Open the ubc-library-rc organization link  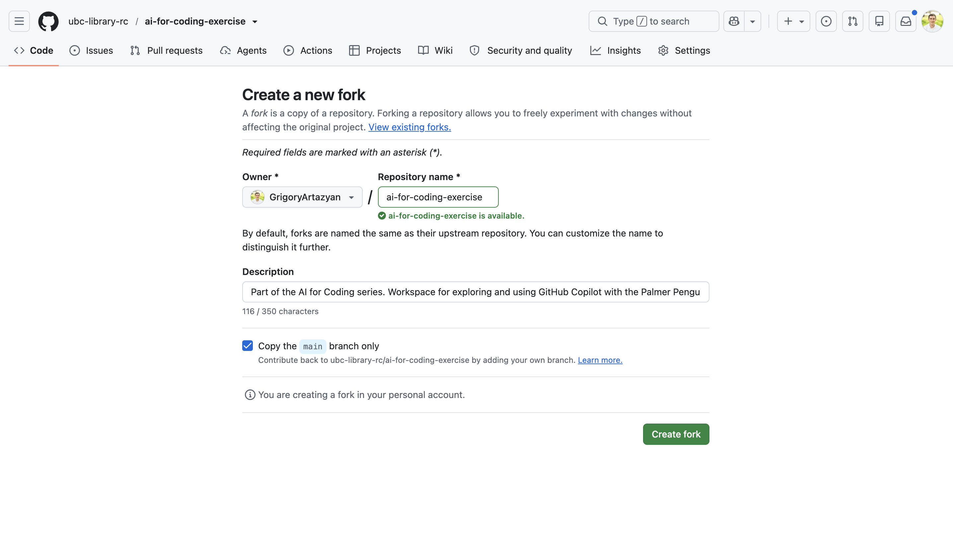(x=98, y=21)
